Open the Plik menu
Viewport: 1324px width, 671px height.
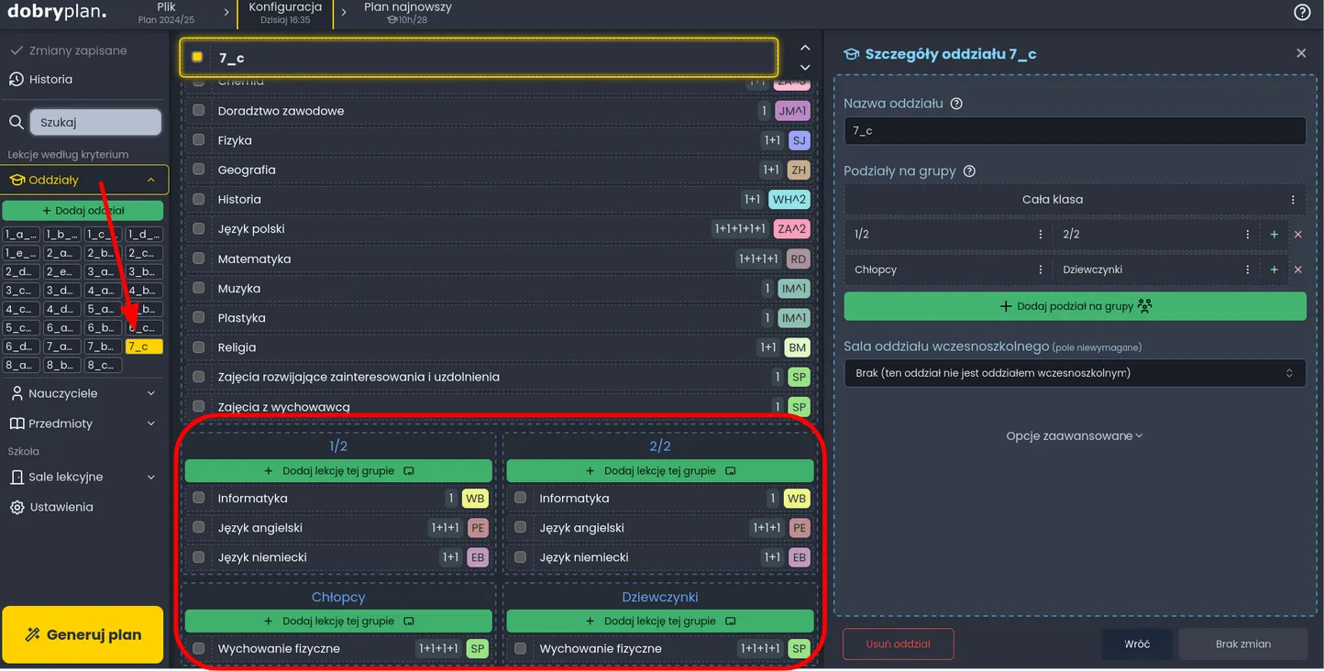click(x=166, y=13)
